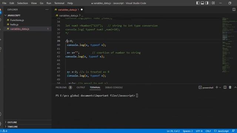The width and height of the screenshot is (237, 133).
Task: Open the File menu
Action: (4, 3)
